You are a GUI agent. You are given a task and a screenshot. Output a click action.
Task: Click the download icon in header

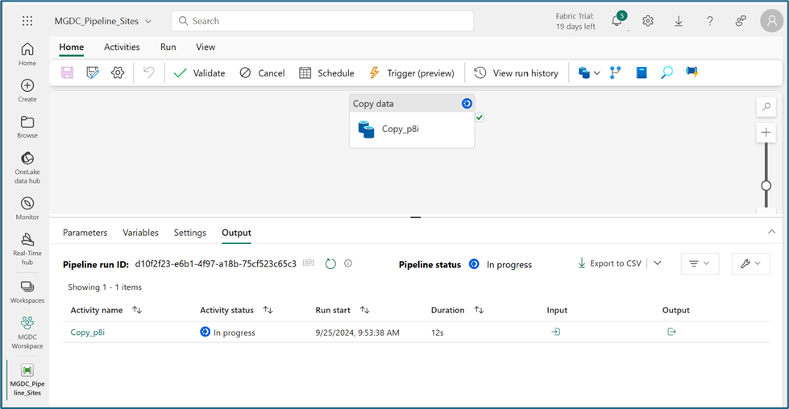point(679,21)
